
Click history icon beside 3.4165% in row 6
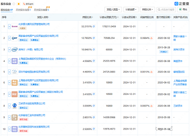pyautogui.click(x=94, y=82)
